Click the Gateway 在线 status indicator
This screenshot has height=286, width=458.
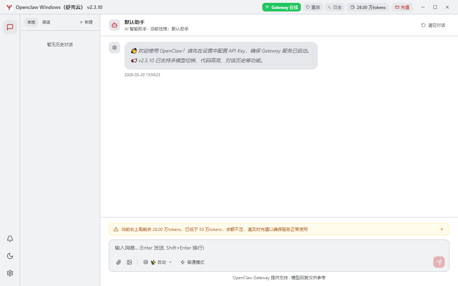click(281, 7)
